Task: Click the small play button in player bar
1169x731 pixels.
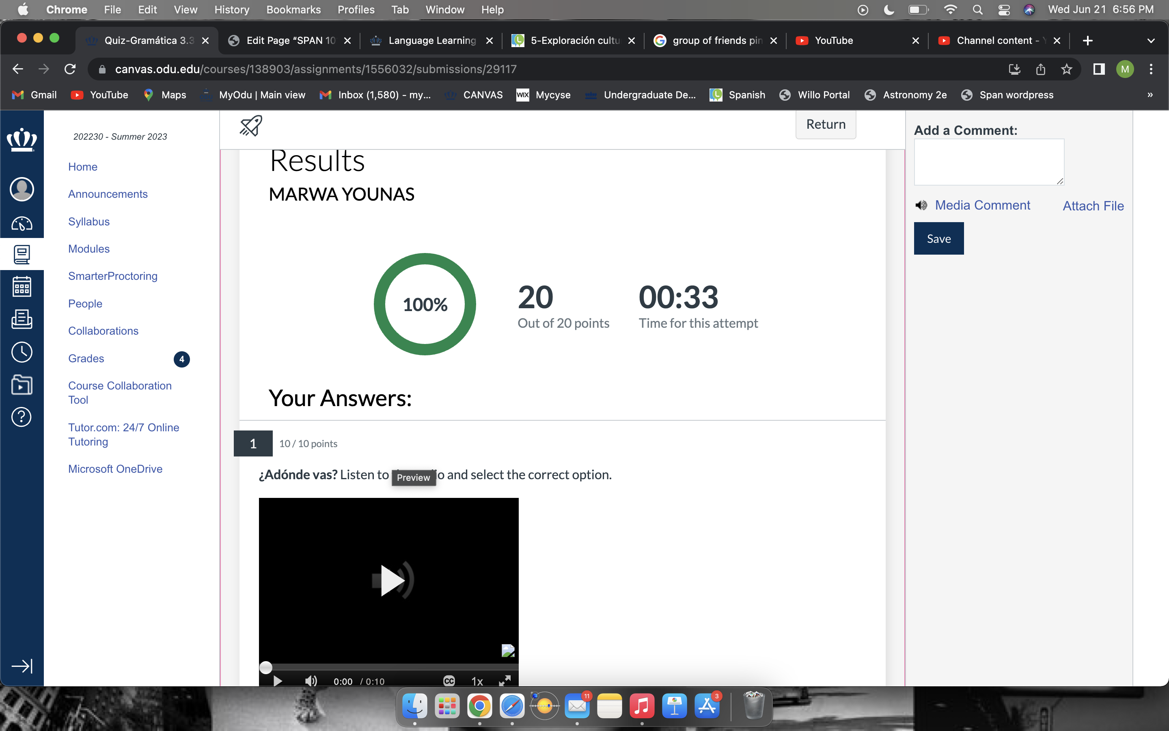Action: pos(278,681)
